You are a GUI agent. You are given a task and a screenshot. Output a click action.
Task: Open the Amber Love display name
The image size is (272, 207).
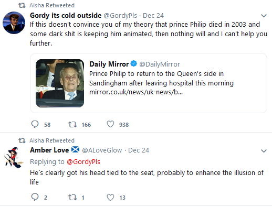tap(49, 150)
